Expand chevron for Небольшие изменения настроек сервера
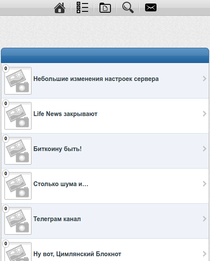210x261 pixels. pyautogui.click(x=204, y=79)
